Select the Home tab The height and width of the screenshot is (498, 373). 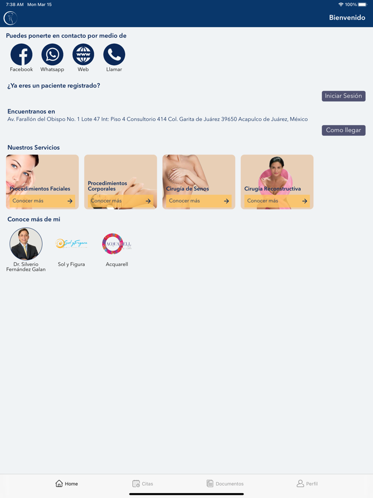click(x=67, y=484)
